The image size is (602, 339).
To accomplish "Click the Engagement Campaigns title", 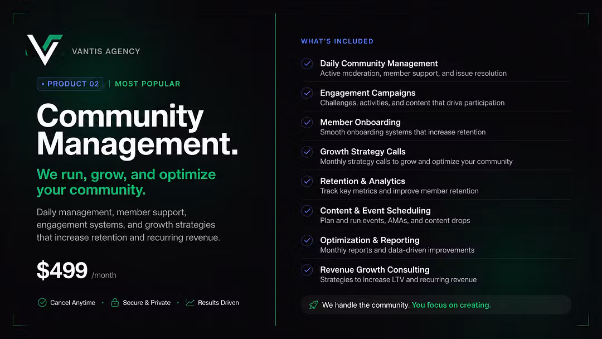I will (x=368, y=93).
